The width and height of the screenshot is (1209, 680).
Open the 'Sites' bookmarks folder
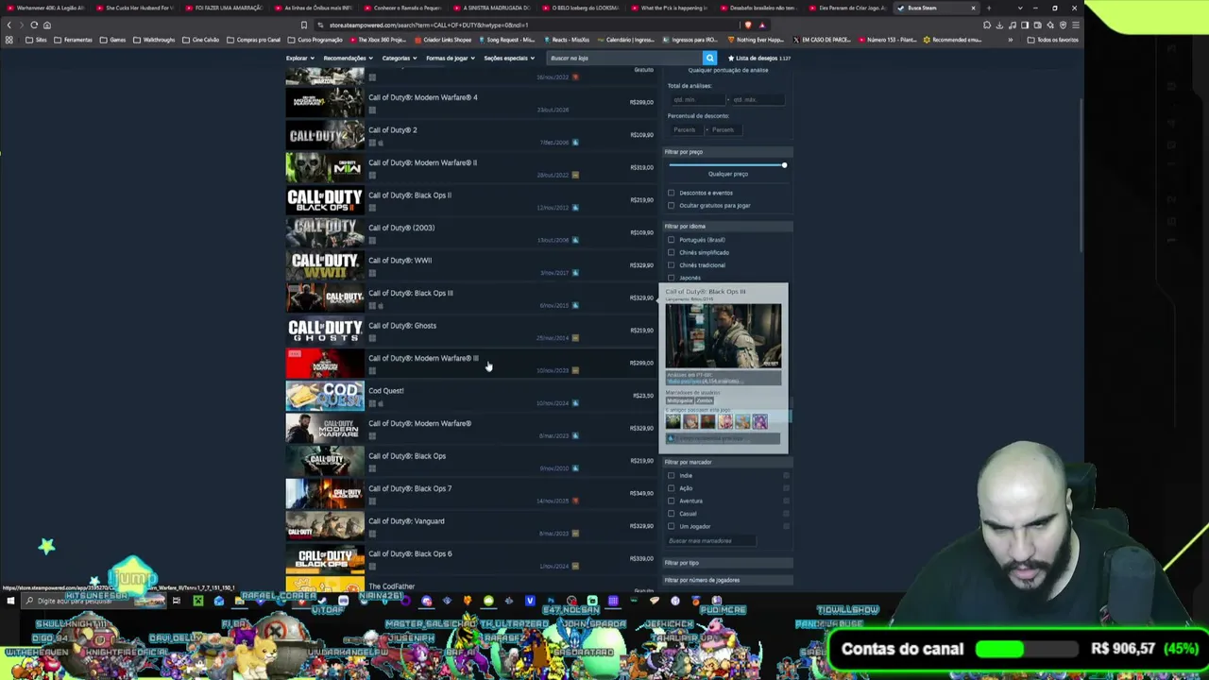coord(36,40)
